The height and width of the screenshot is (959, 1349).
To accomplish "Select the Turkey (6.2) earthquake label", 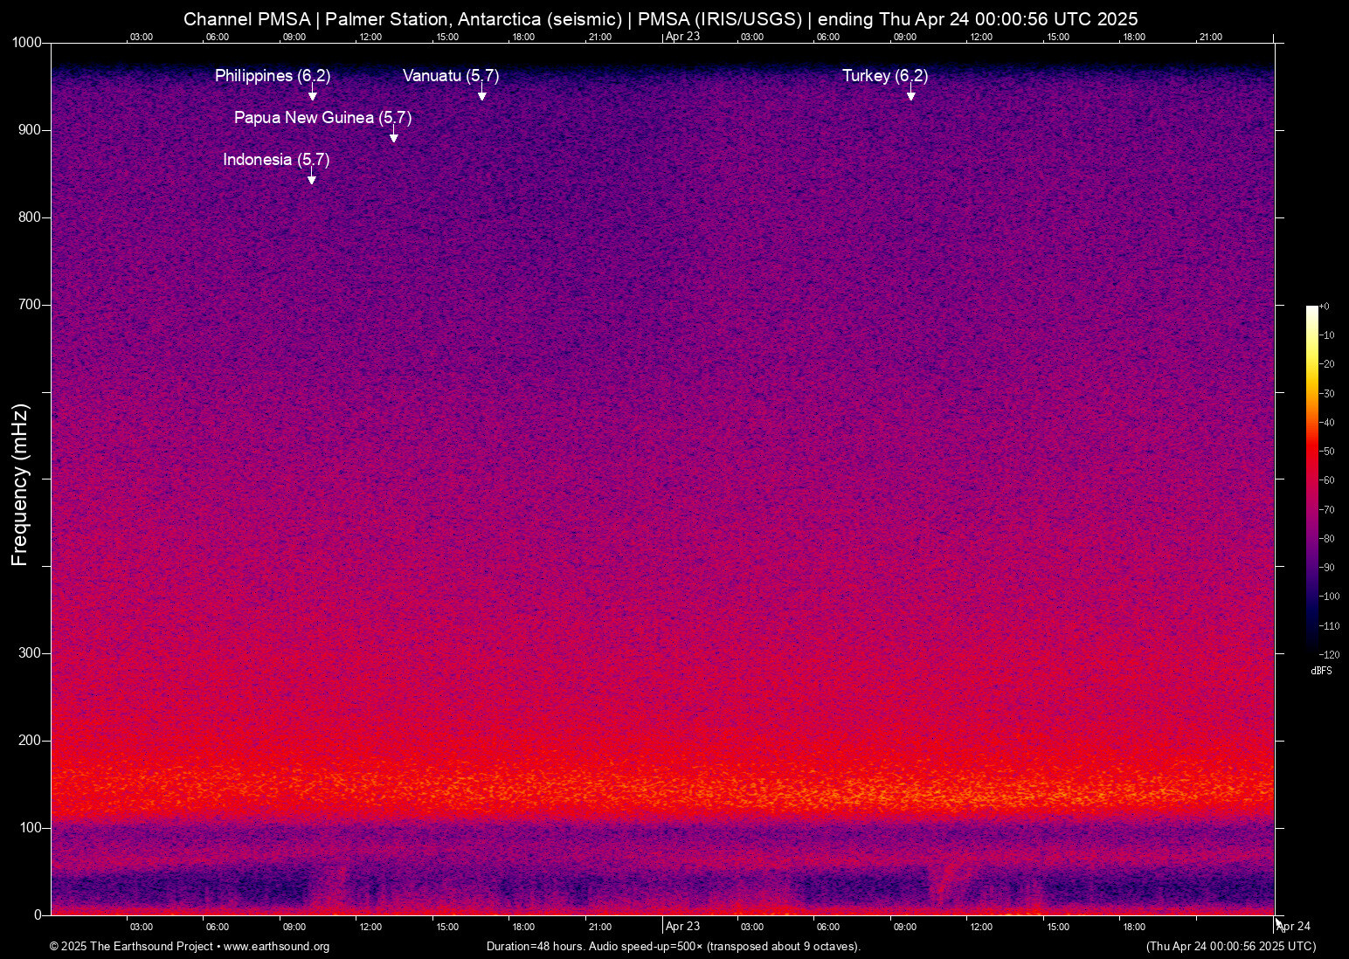I will (885, 76).
